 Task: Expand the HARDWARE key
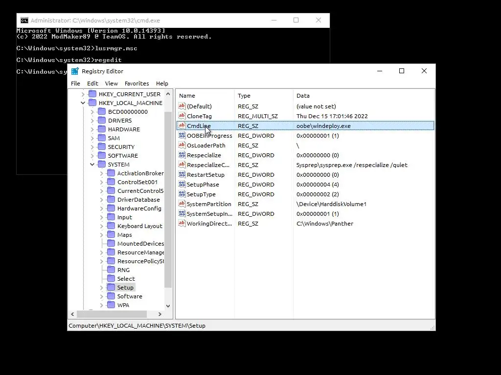92,129
